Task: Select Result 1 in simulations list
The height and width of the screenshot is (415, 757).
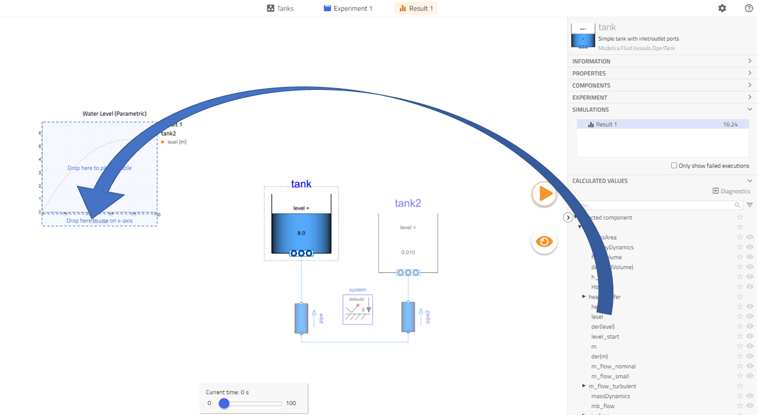Action: tap(663, 124)
